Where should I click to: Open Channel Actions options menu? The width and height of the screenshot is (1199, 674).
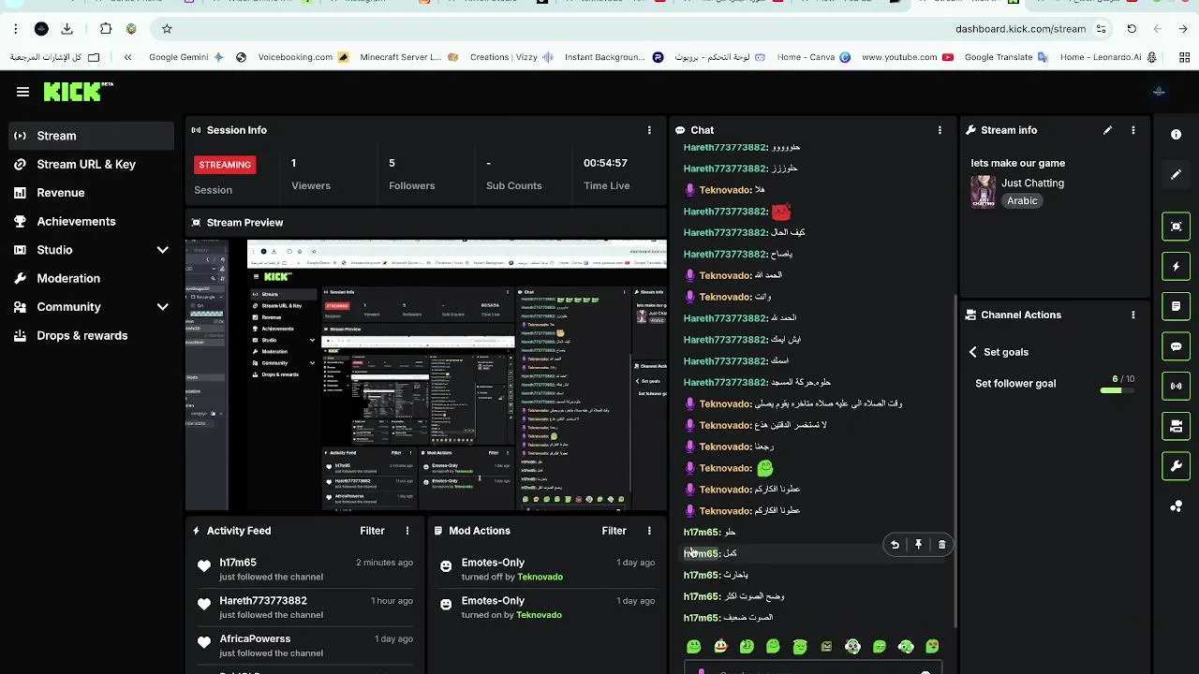coord(1132,315)
